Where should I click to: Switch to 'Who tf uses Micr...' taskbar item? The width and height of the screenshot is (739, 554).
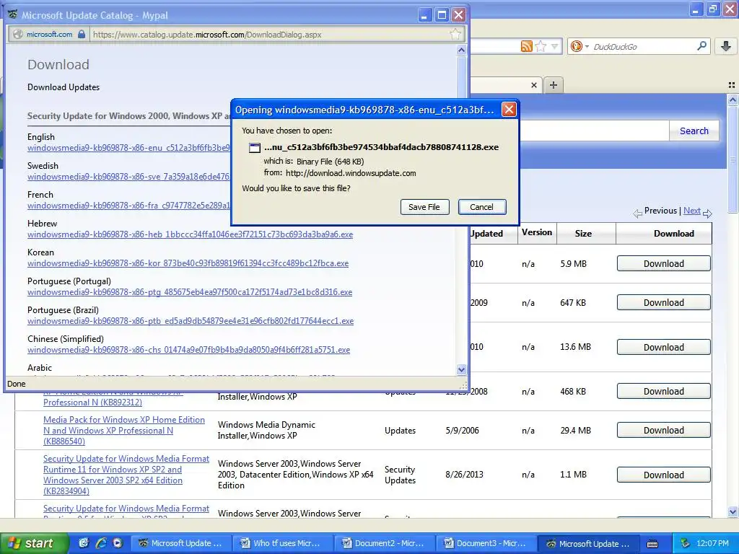pyautogui.click(x=283, y=543)
